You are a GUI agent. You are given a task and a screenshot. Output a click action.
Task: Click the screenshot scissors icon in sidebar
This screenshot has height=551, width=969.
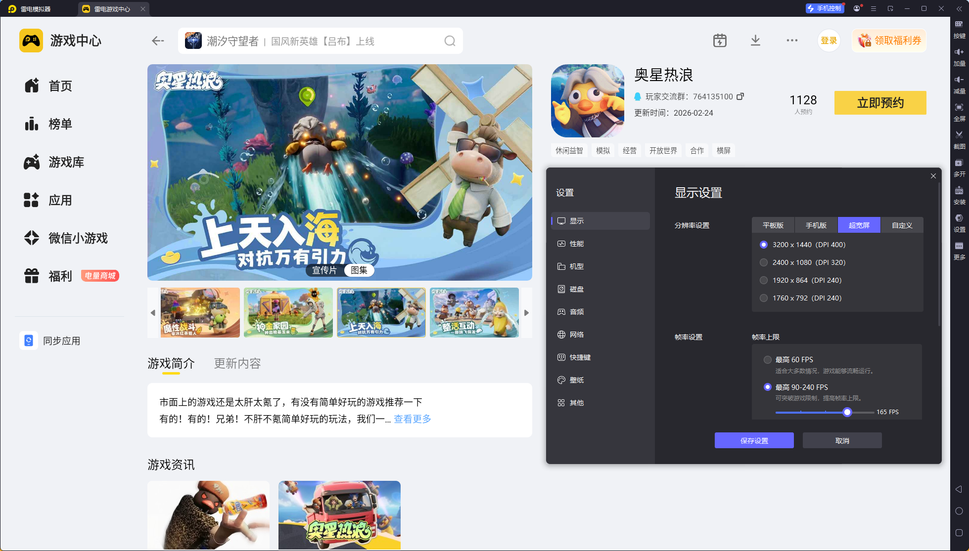tap(959, 135)
